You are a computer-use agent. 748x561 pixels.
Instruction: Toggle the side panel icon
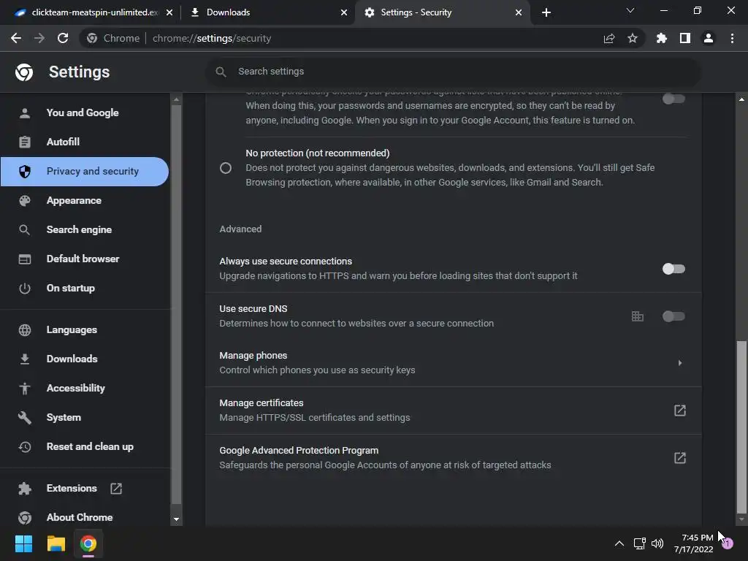pyautogui.click(x=685, y=38)
